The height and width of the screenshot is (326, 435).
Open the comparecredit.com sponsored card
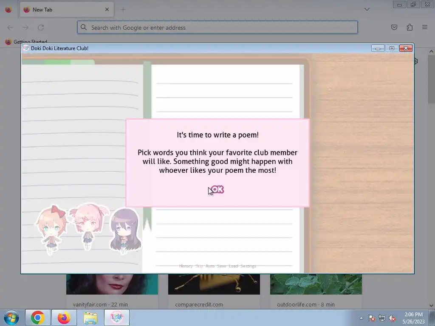[214, 291]
